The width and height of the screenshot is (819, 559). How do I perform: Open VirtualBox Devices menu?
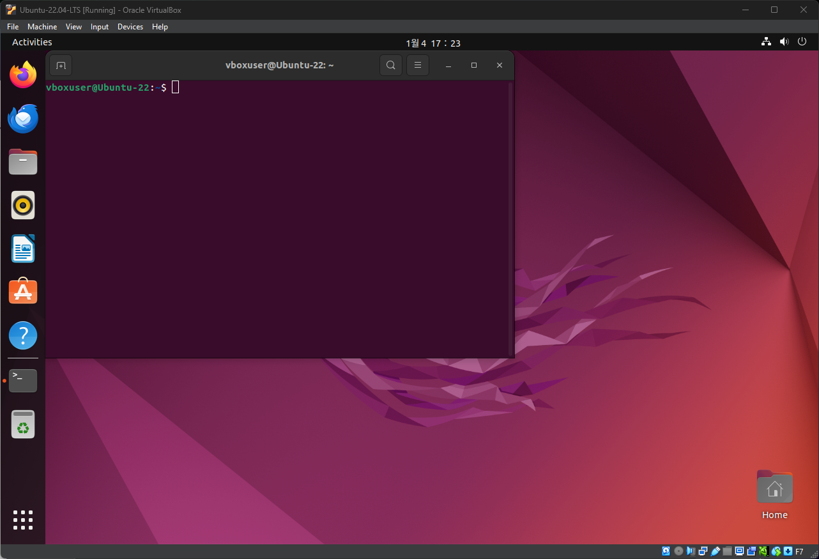130,27
